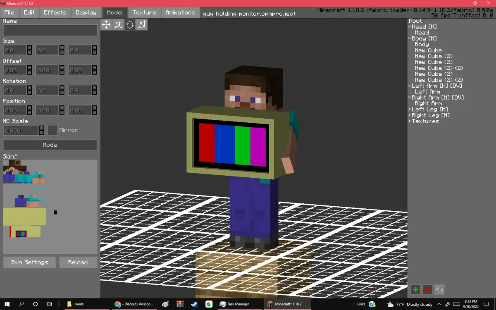Click the MC Scale value field
Screen dimensions: 496x310
[x=21, y=130]
